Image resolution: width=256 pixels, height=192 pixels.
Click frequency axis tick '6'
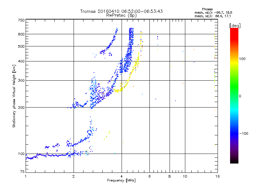pyautogui.click(x=149, y=176)
